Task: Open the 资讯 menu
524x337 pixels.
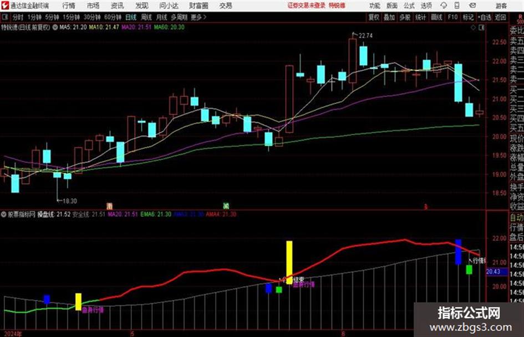Action: pyautogui.click(x=118, y=6)
